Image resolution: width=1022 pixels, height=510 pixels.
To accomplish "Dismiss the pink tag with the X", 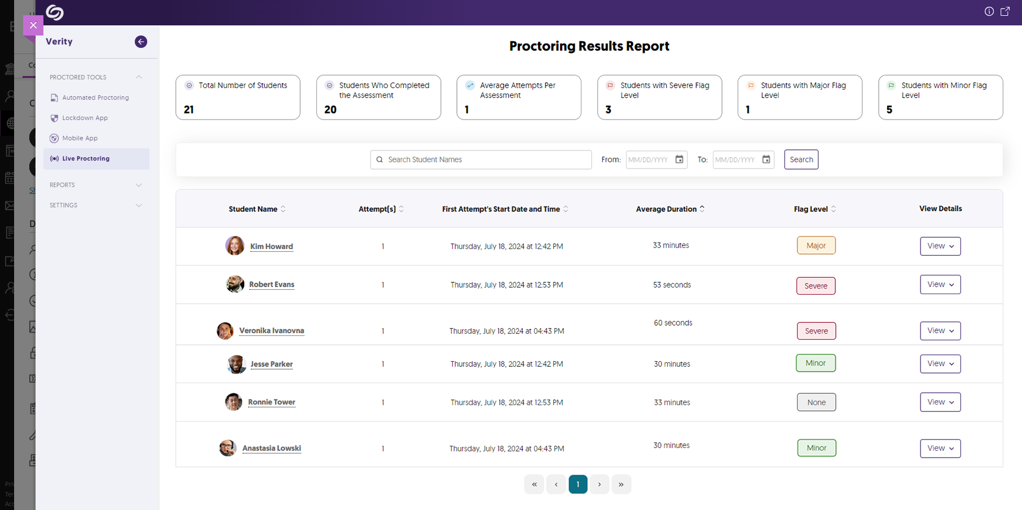I will 33,25.
